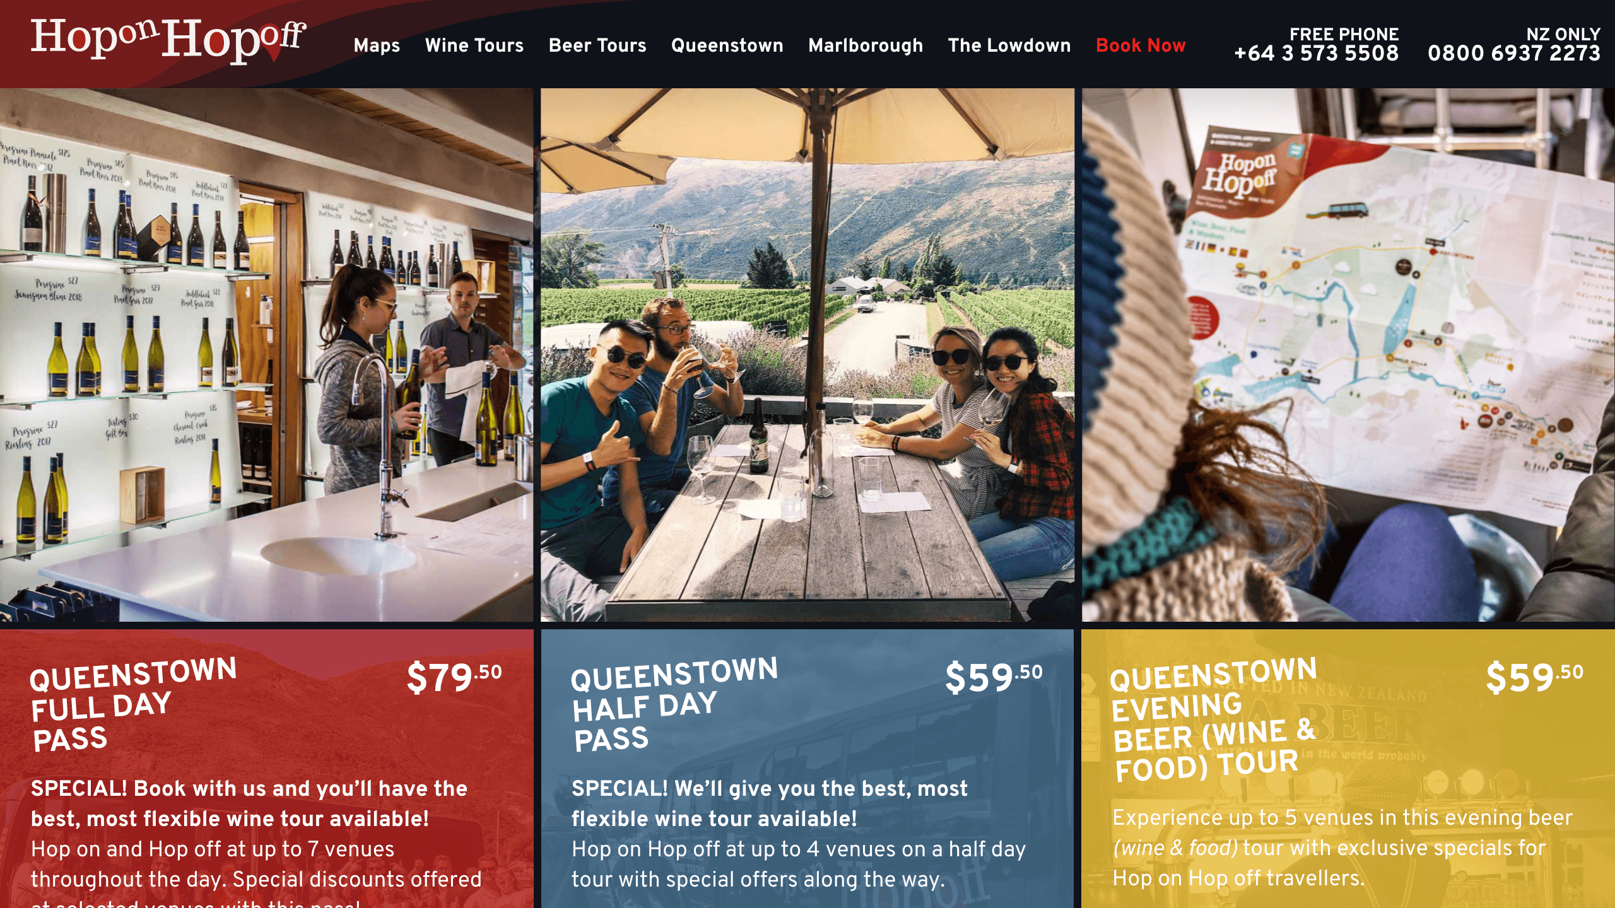Click the $79.50 Full Day price
1615x908 pixels.
coord(454,677)
